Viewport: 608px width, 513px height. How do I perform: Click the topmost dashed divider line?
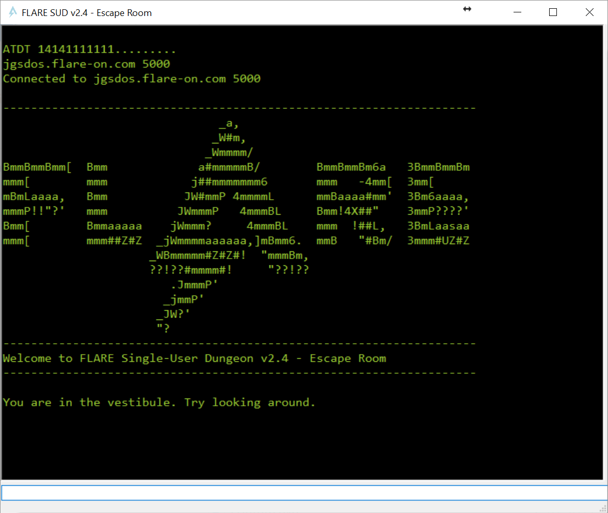(x=239, y=107)
